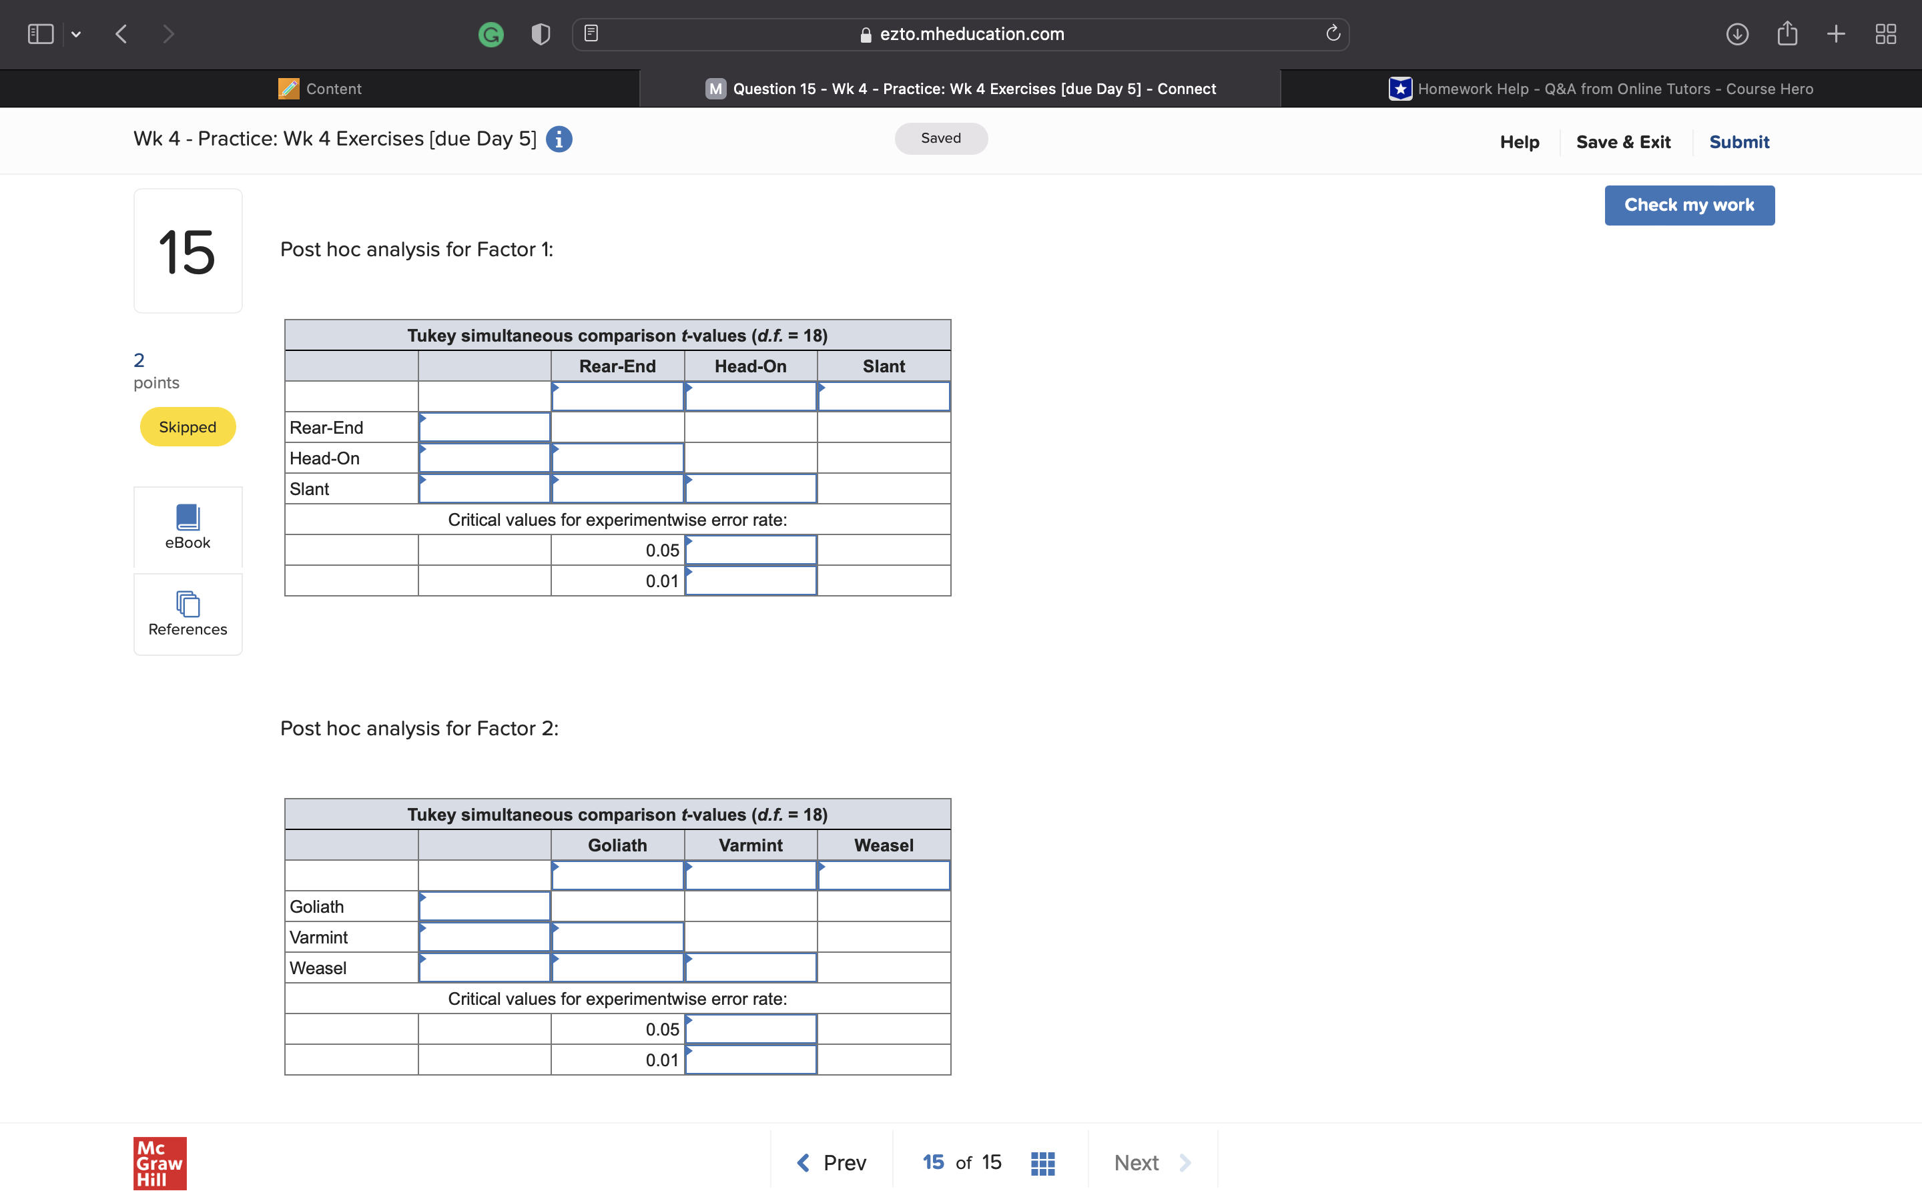This screenshot has height=1201, width=1922.
Task: Click the Submit link
Action: pyautogui.click(x=1738, y=142)
